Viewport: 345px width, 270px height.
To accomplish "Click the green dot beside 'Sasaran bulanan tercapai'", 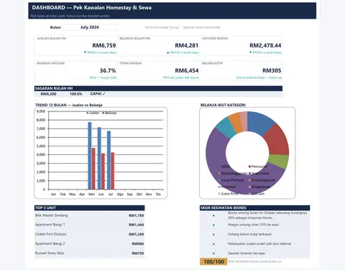I will tap(213, 253).
